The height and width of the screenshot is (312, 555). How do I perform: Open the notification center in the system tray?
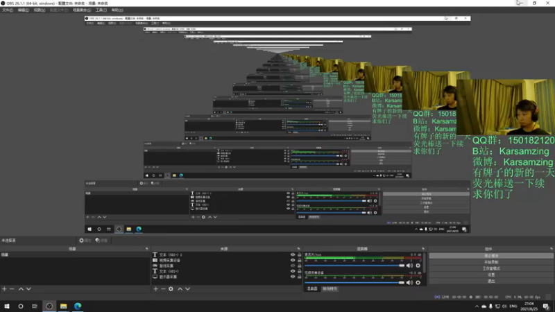coord(546,306)
